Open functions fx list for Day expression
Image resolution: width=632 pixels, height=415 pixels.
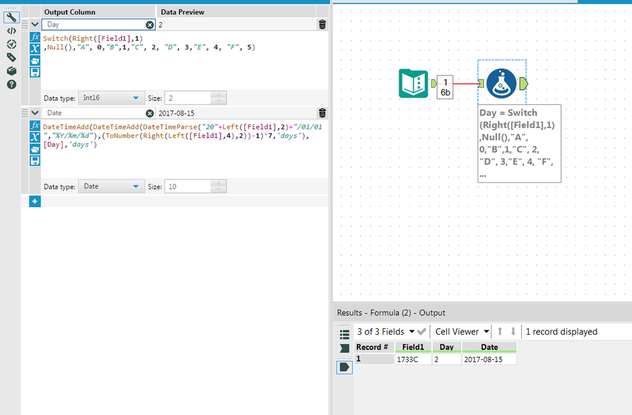click(x=35, y=37)
